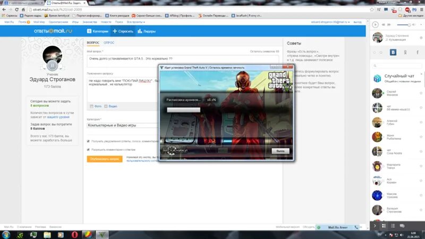The width and height of the screenshot is (425, 239).
Task: Open the Компьютерные и Видео игры category dropdown
Action: [122, 125]
